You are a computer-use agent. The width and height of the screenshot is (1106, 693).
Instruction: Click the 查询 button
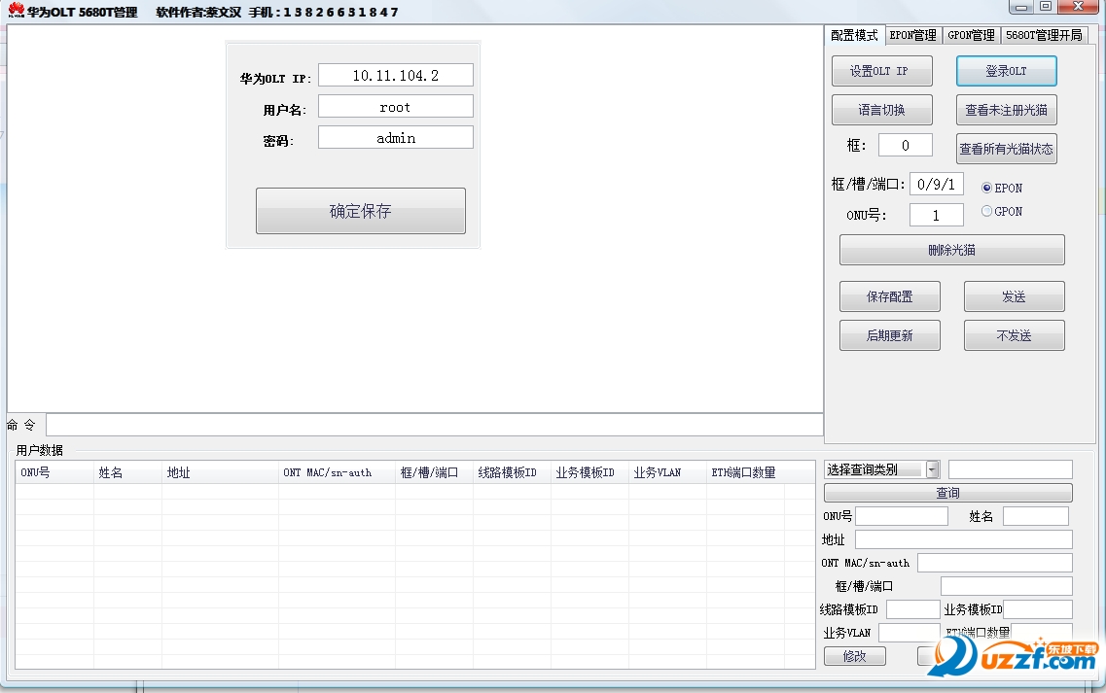(x=948, y=493)
